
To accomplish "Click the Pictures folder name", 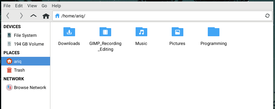I will (x=177, y=43).
